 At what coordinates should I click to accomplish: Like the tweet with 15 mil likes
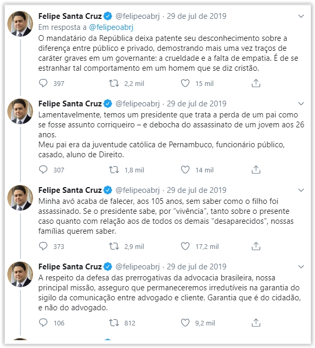coord(184,83)
